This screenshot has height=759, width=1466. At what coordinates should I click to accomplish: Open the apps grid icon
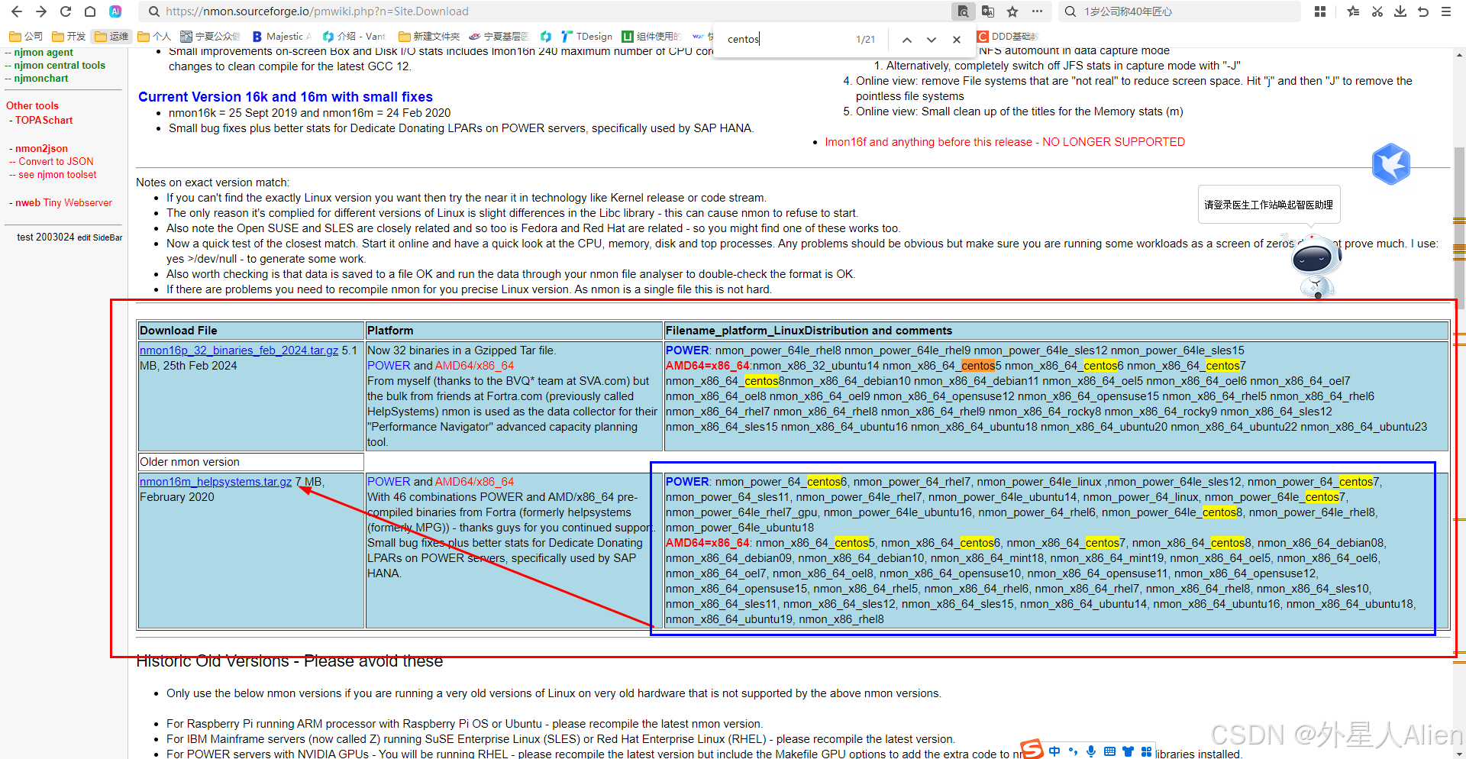[x=1320, y=11]
